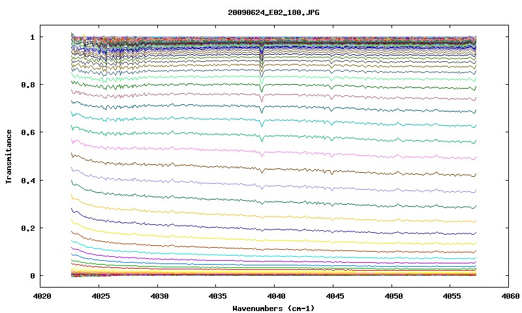522x313 pixels.
Task: Click the y-axis tick label 0.6
Action: point(28,132)
